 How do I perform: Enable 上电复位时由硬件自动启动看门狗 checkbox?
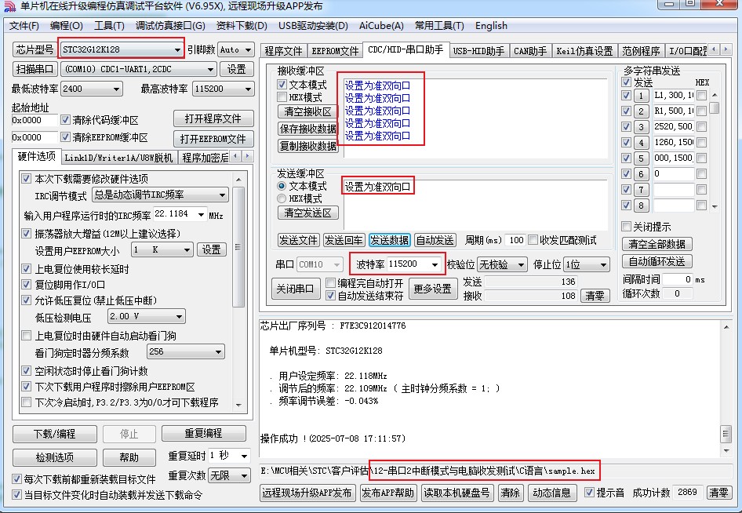click(27, 336)
